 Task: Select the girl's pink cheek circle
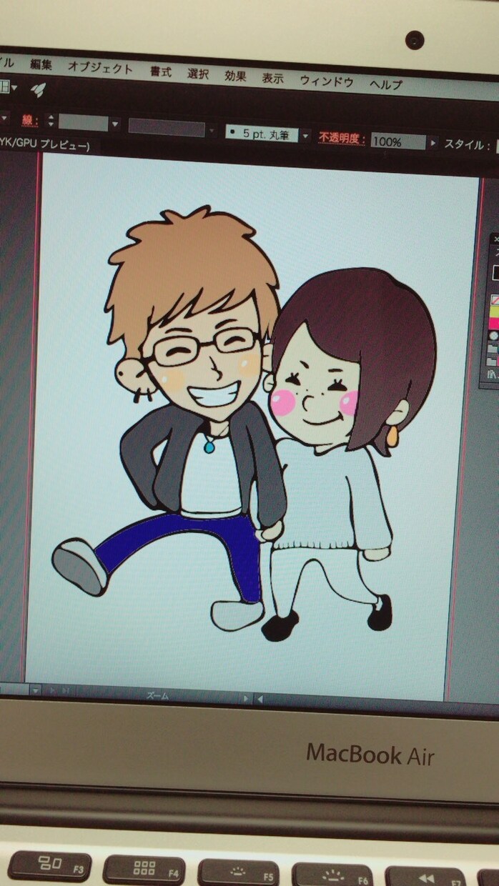[283, 402]
